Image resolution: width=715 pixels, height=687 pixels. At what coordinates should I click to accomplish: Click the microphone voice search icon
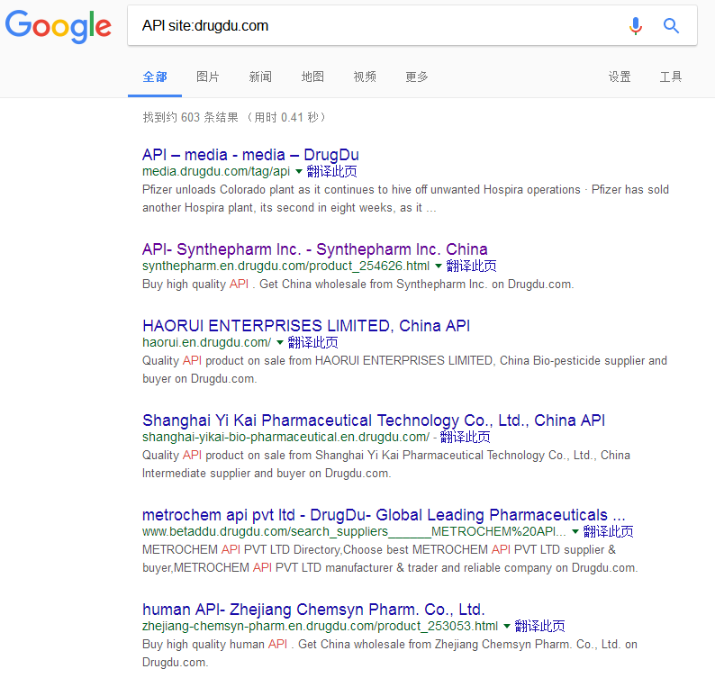coord(636,26)
